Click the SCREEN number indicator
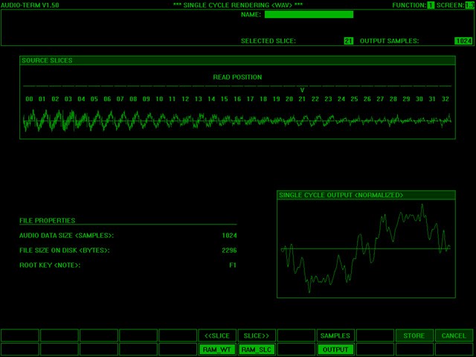 pos(469,5)
